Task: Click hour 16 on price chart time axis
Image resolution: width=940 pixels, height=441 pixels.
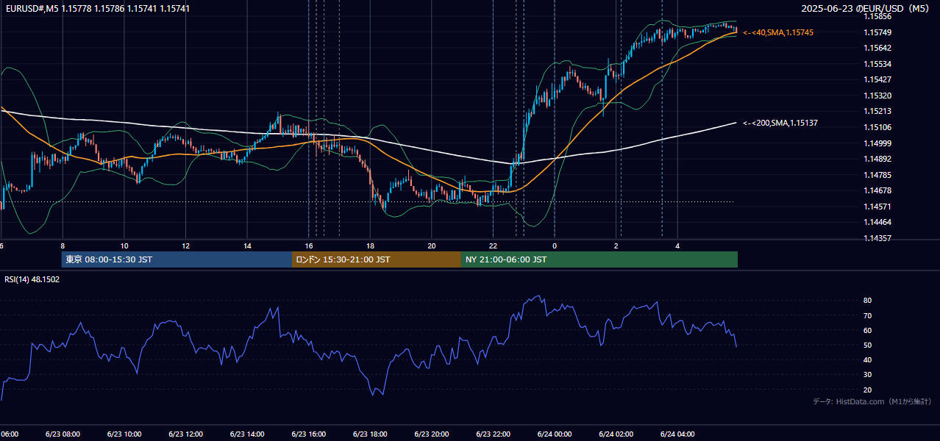Action: coord(309,246)
